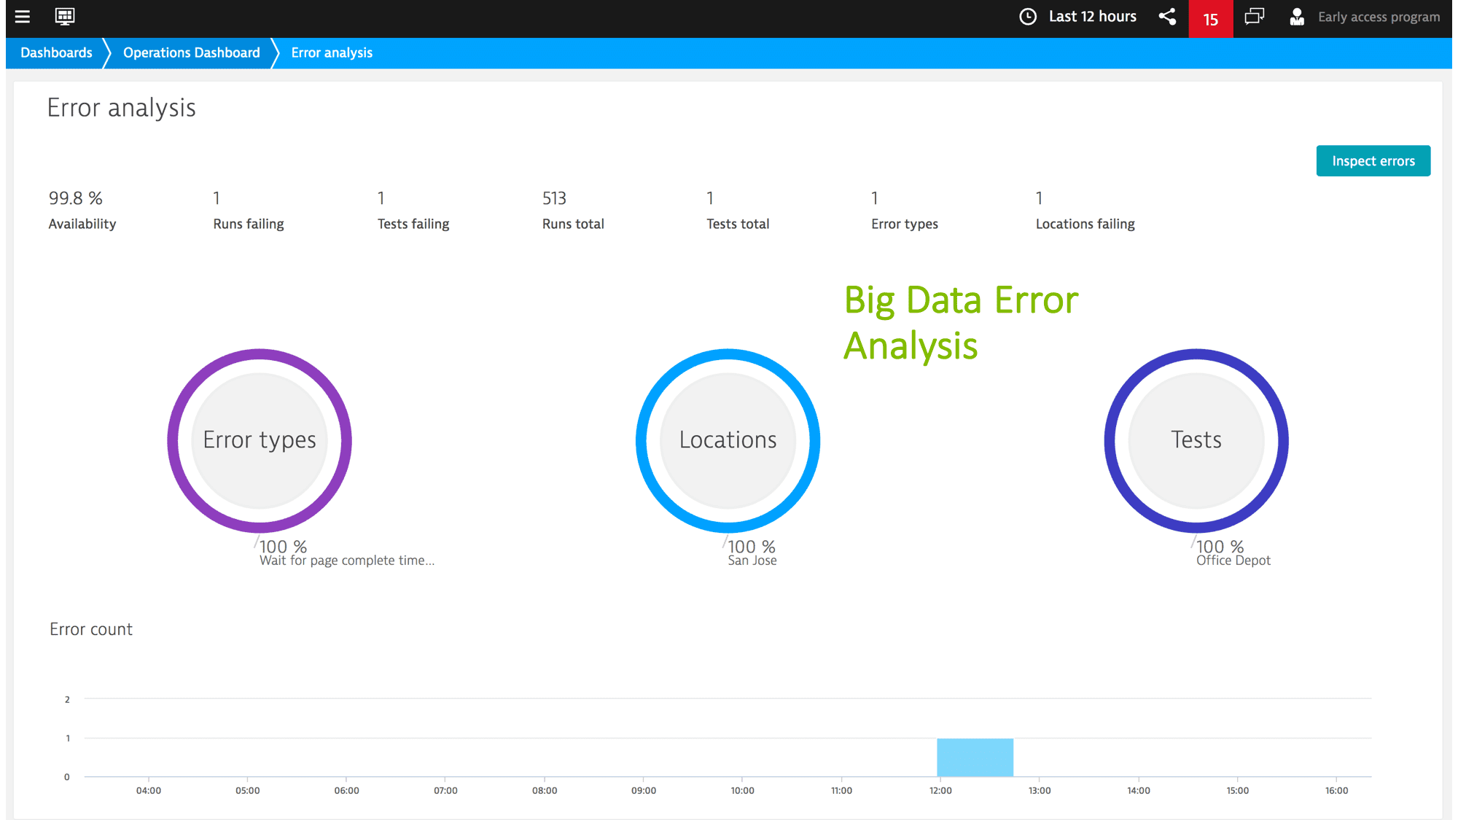
Task: Select the blue Locations donut chart
Action: pyautogui.click(x=728, y=441)
